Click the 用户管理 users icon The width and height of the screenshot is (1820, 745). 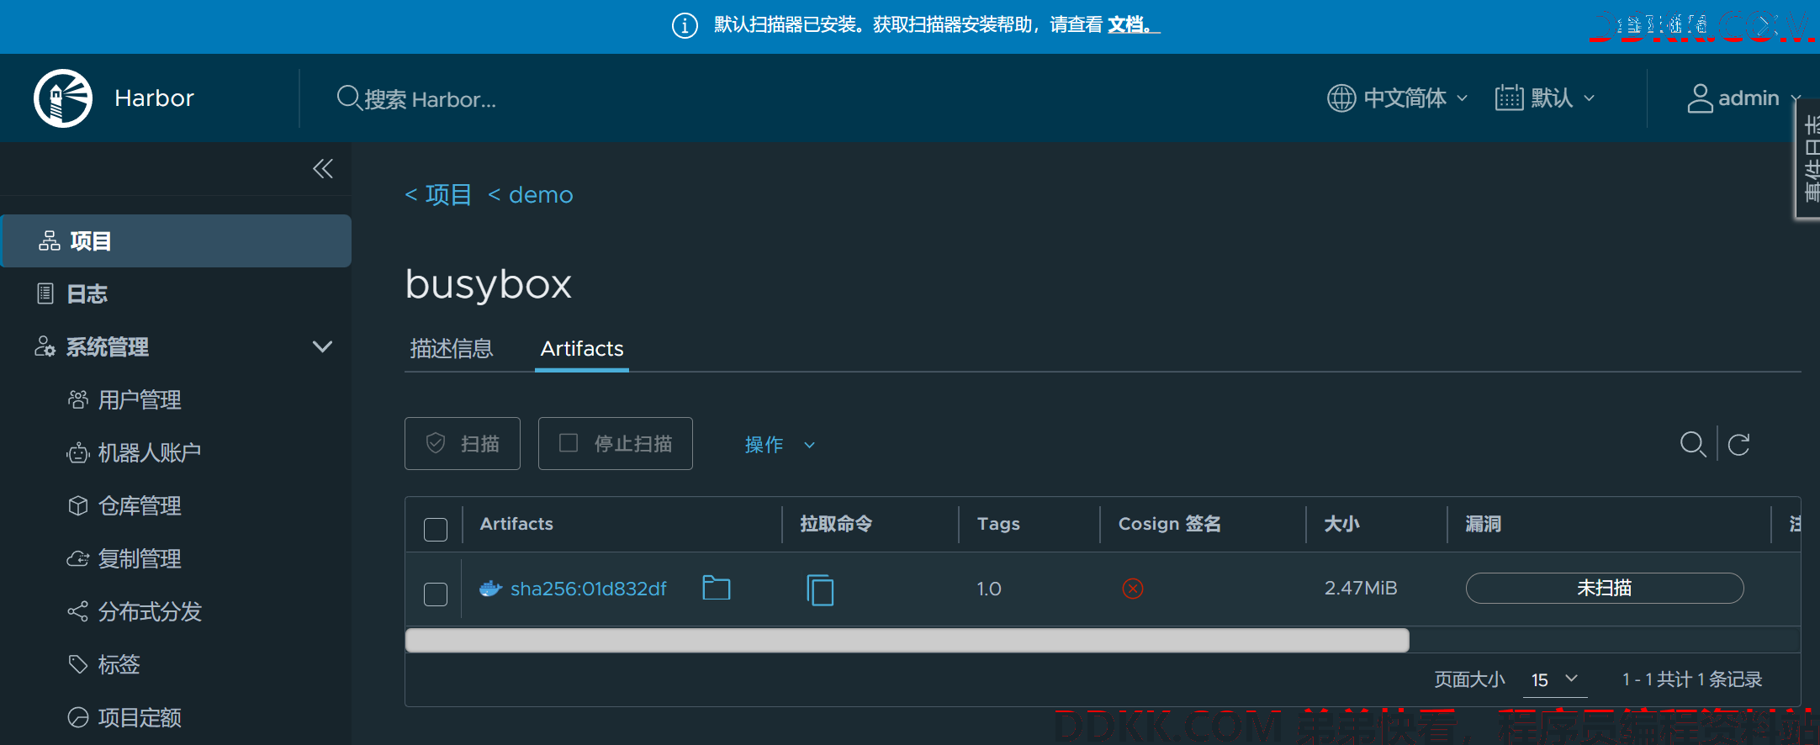[77, 399]
